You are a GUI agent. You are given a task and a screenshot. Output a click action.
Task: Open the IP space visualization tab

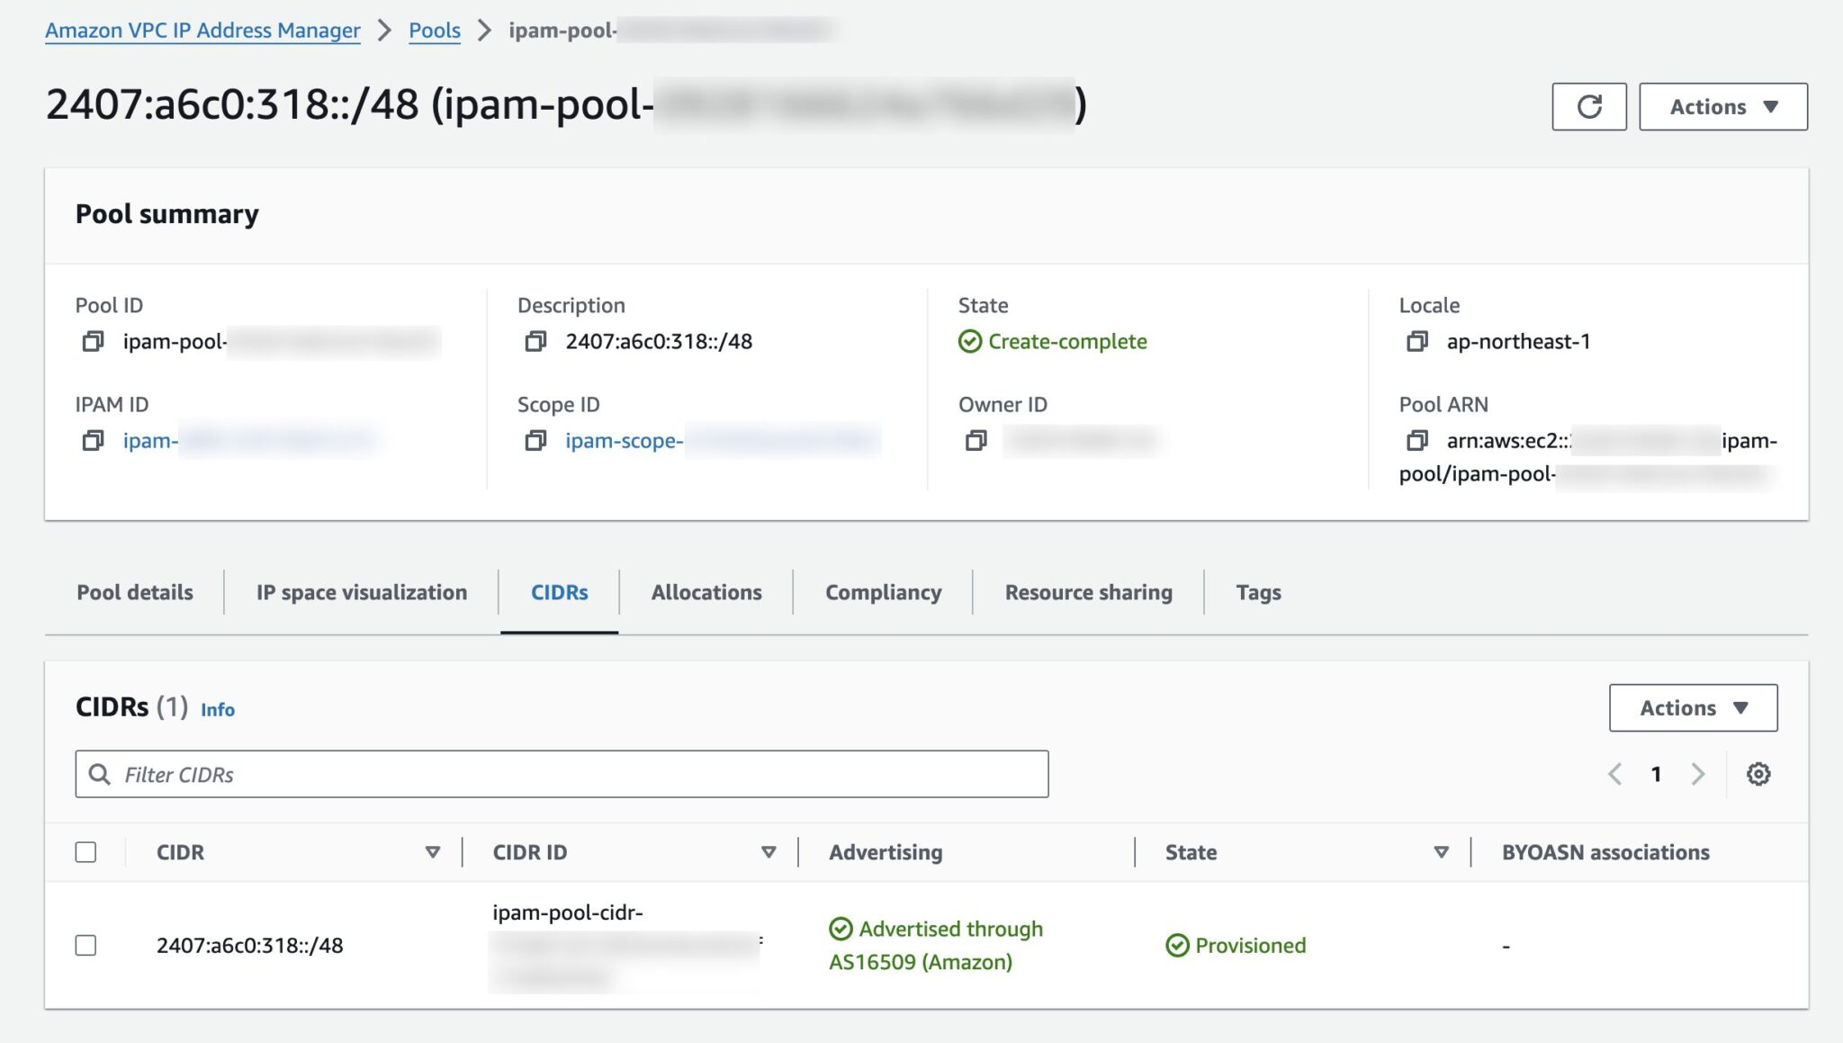click(x=362, y=592)
